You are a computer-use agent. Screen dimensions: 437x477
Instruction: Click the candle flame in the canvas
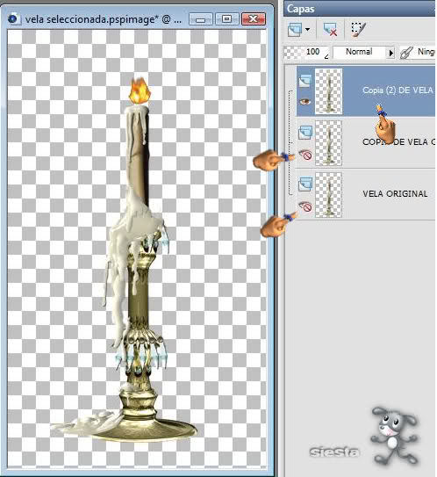click(140, 91)
